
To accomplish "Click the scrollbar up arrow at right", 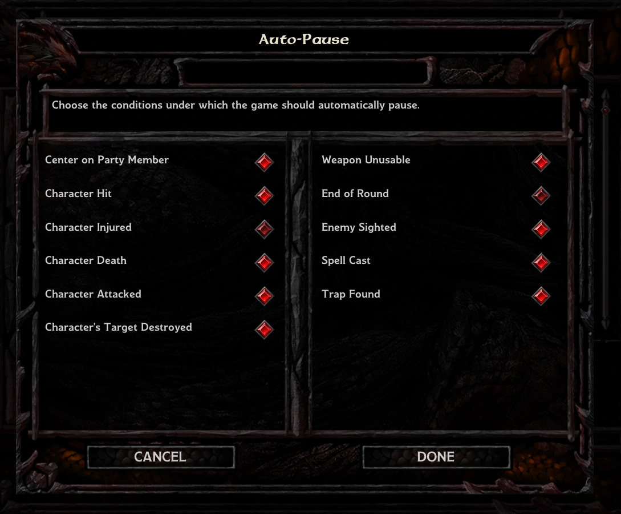I will [605, 94].
